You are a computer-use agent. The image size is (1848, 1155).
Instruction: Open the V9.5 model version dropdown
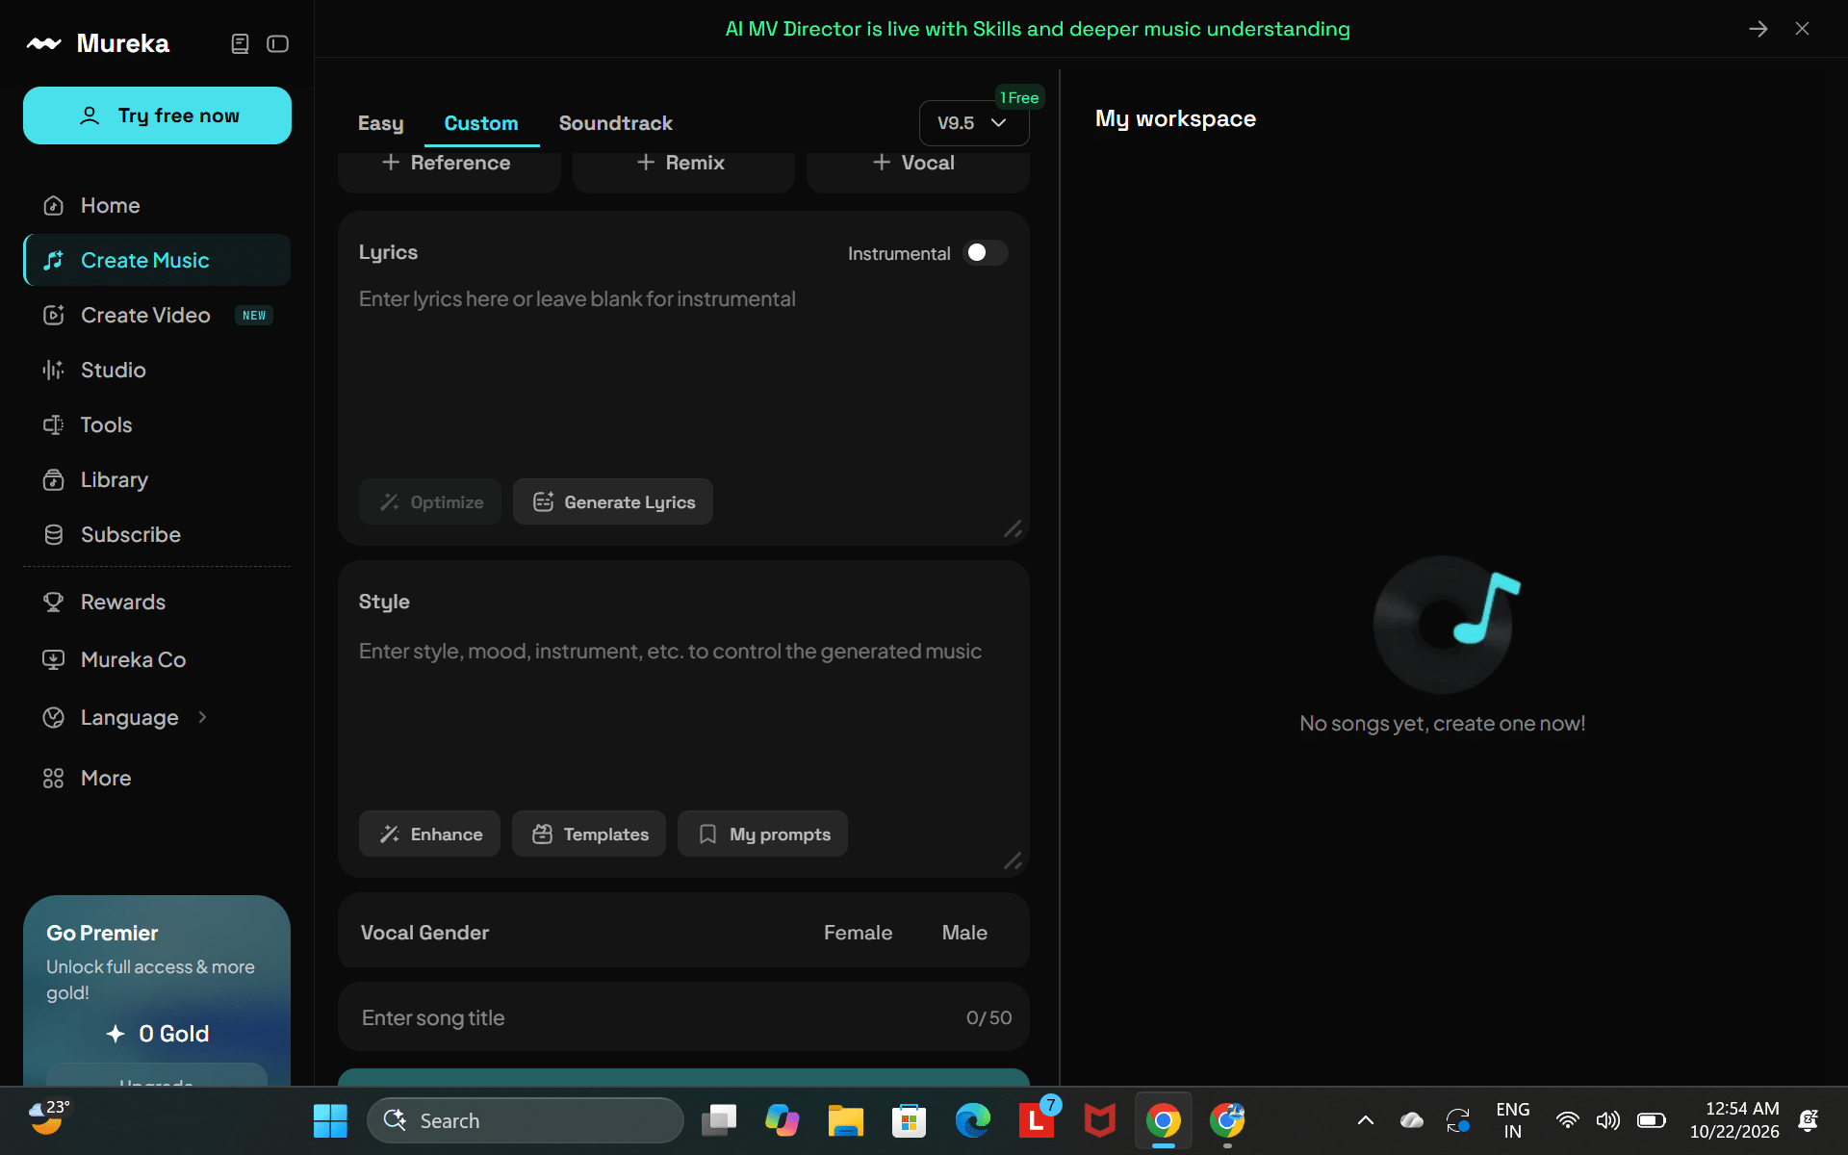click(x=973, y=123)
